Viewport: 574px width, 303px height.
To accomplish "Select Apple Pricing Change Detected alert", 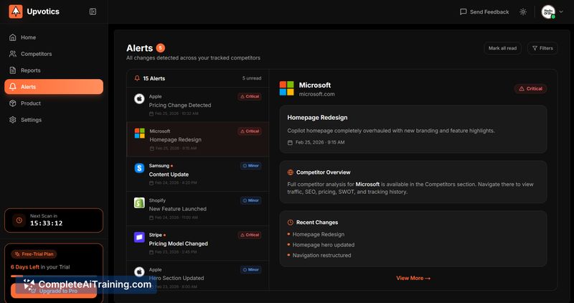I will pos(197,105).
